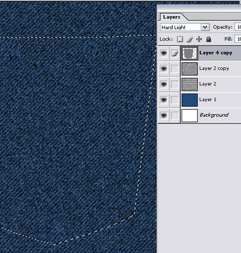
Task: Toggle lock position move icon
Action: click(x=199, y=39)
